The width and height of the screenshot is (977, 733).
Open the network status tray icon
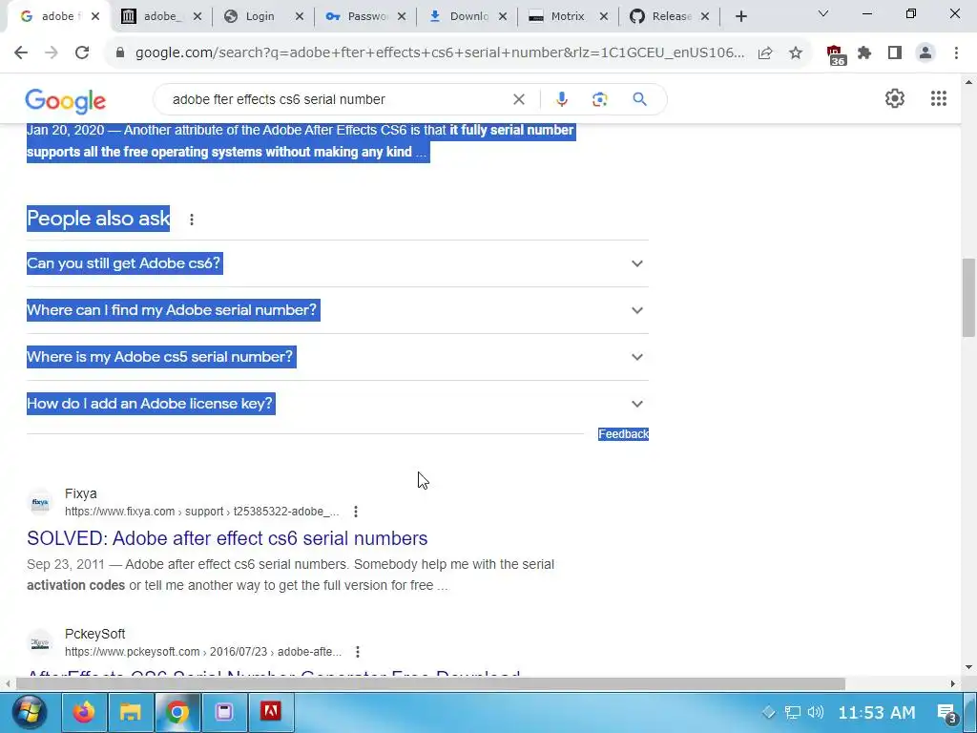pos(793,712)
